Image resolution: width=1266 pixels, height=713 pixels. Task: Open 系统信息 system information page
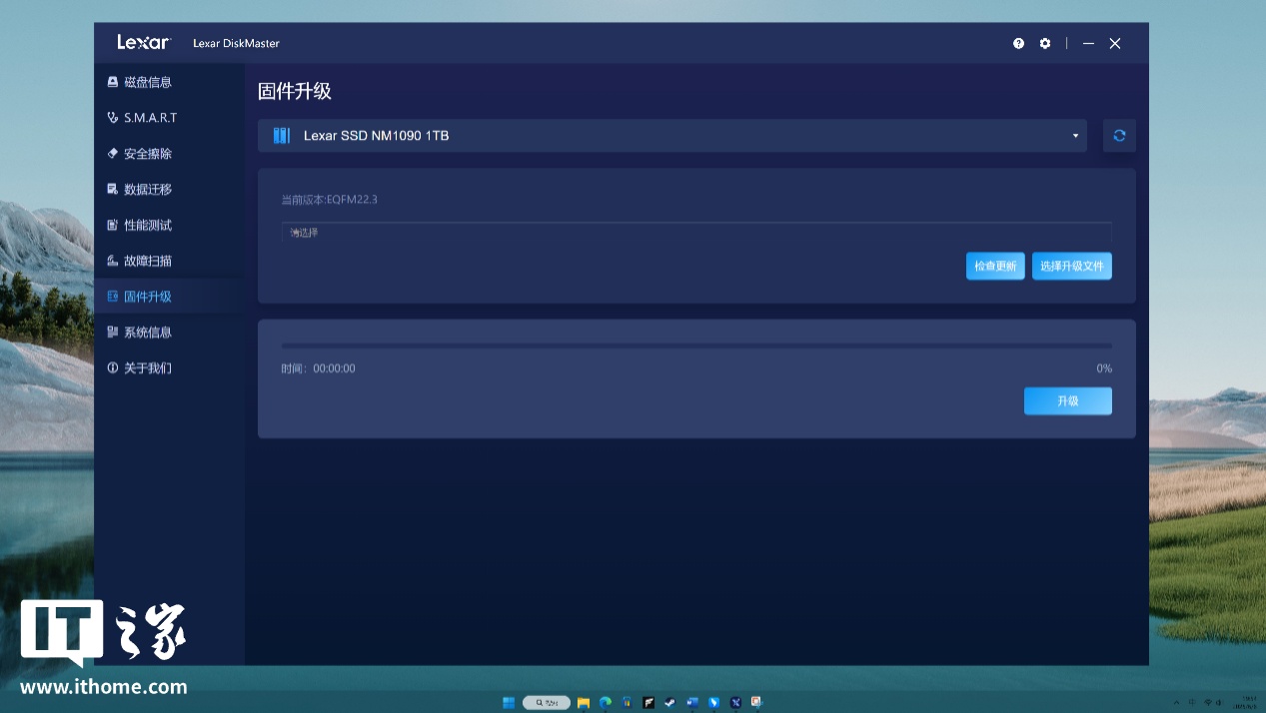[147, 333]
